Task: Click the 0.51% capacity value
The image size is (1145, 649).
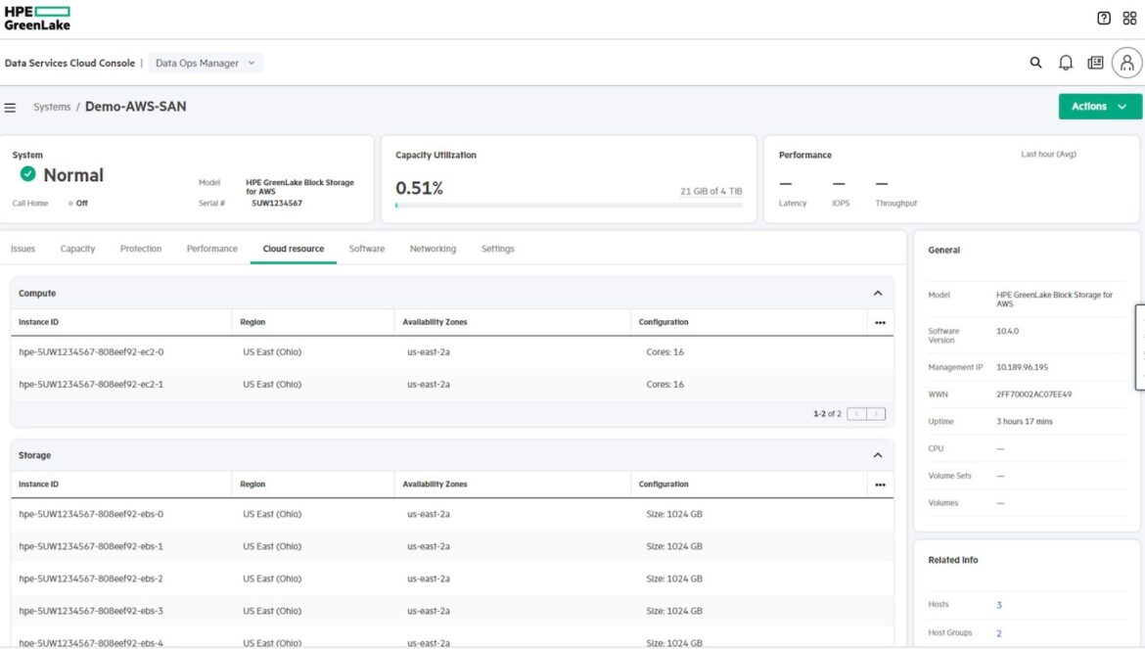Action: click(x=419, y=188)
